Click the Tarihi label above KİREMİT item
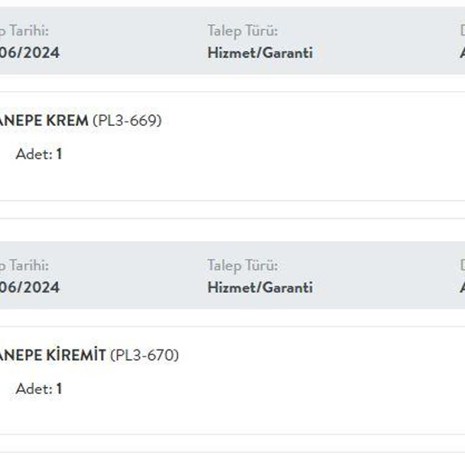The width and height of the screenshot is (465, 465). coord(27,265)
